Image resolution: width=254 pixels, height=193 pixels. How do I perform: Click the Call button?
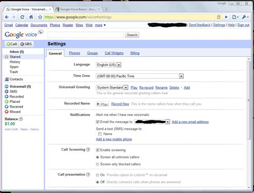[x=12, y=44]
